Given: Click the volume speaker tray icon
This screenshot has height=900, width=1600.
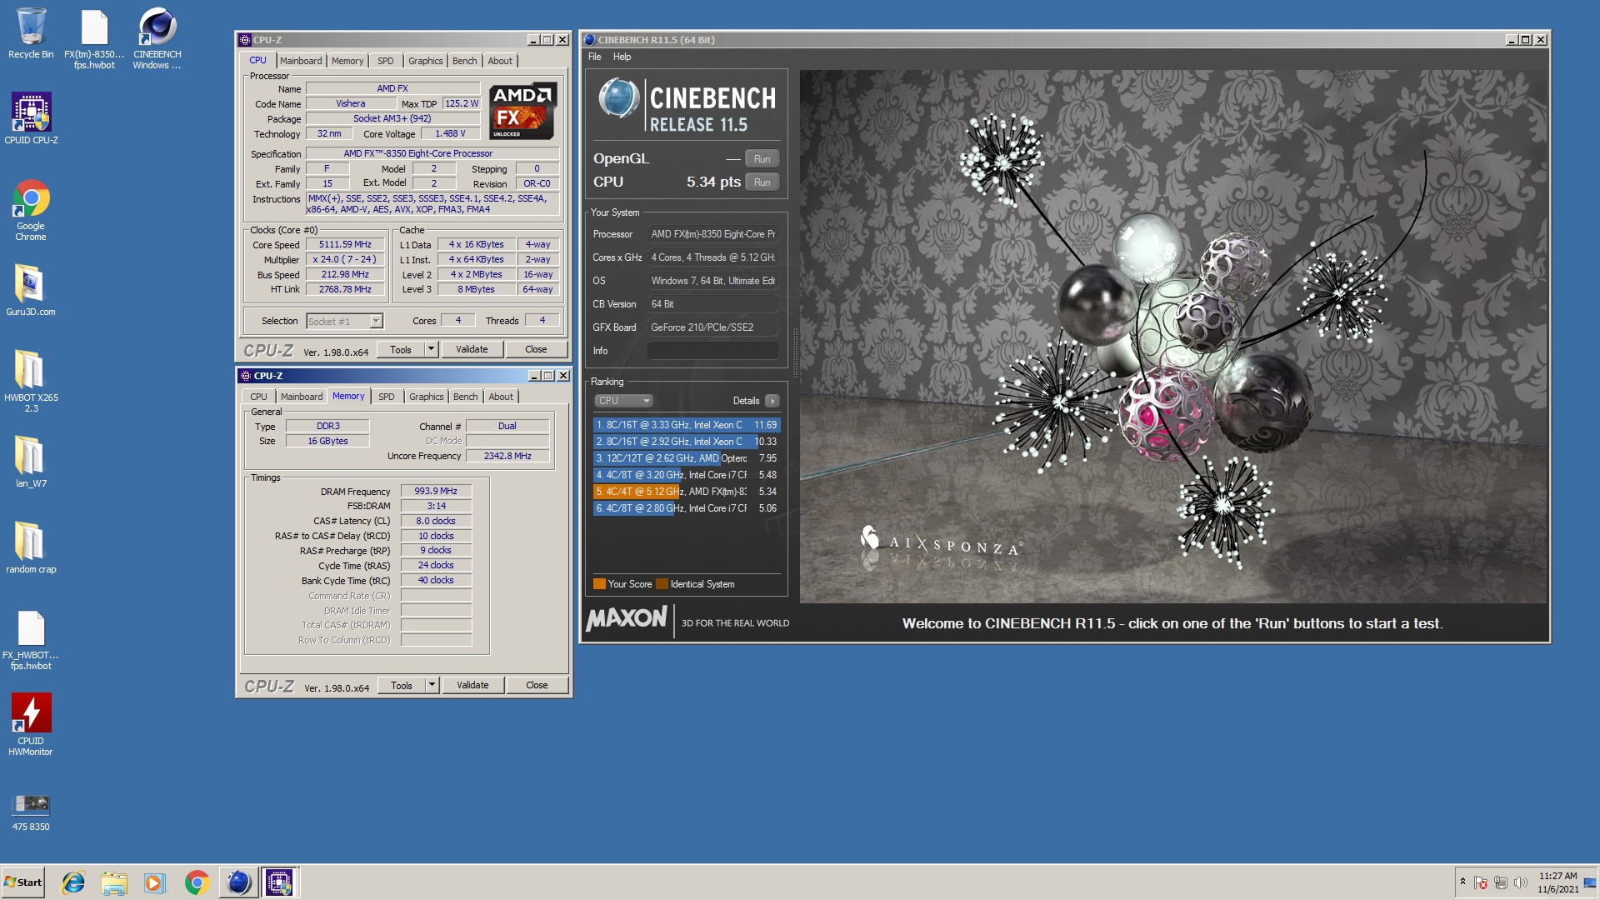Looking at the screenshot, I should pyautogui.click(x=1521, y=882).
